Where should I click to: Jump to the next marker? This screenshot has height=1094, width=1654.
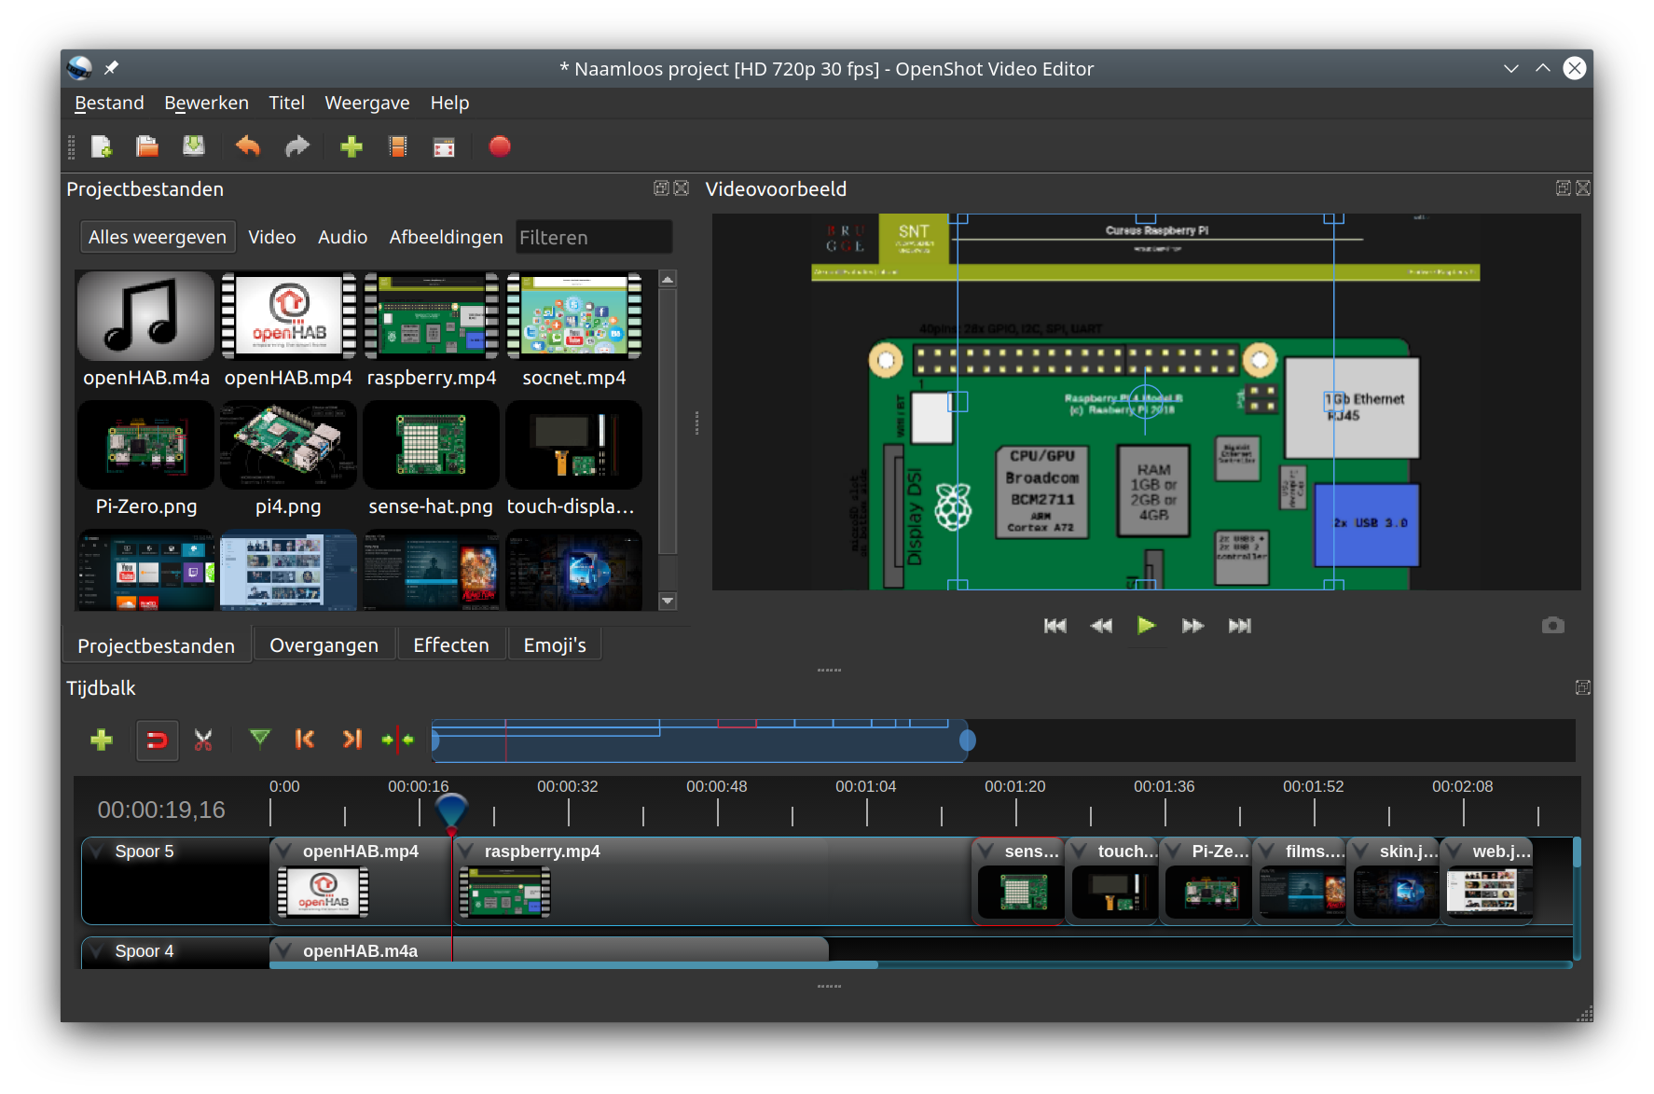[x=351, y=740]
